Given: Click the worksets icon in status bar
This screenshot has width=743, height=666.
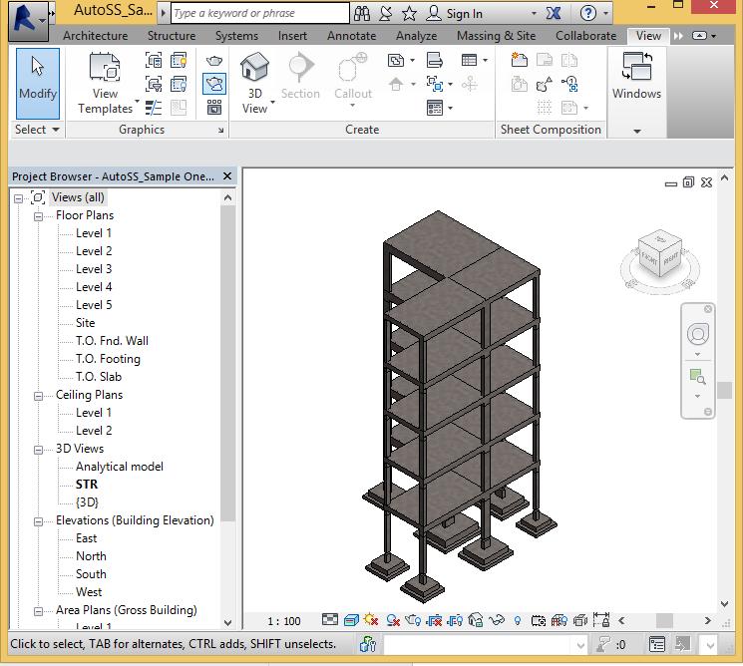Looking at the screenshot, I should click(x=368, y=644).
